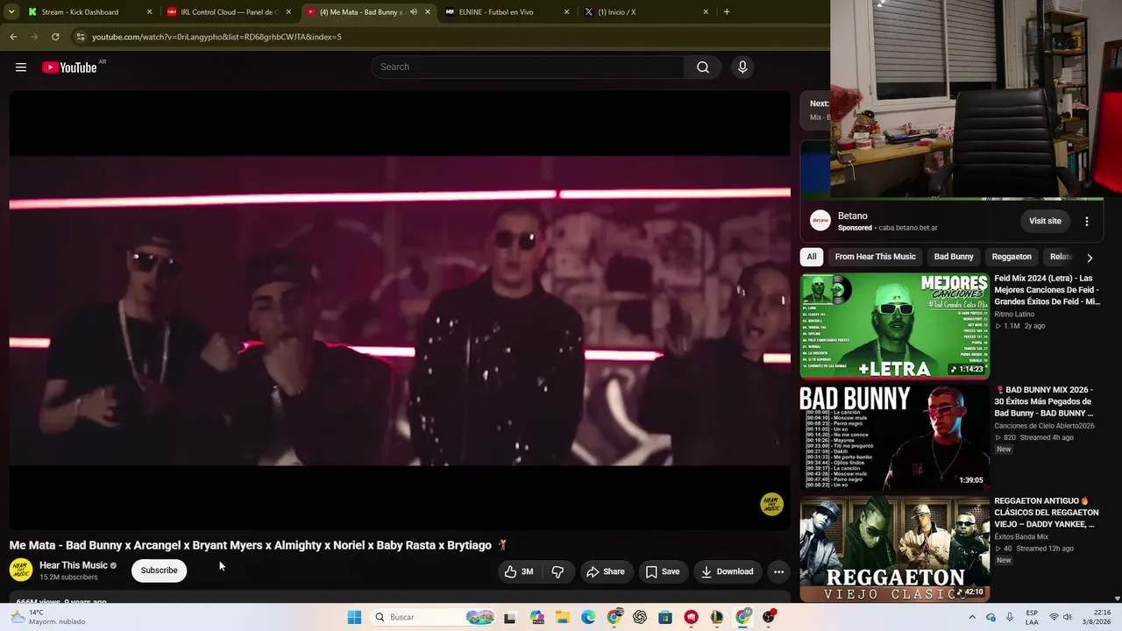Visit the Betano sponsored site

1045,221
